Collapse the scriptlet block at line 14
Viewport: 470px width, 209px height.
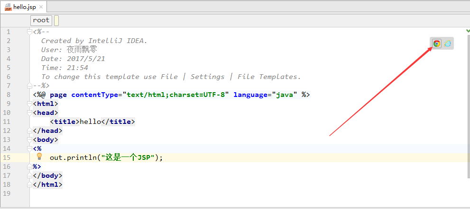coord(31,148)
